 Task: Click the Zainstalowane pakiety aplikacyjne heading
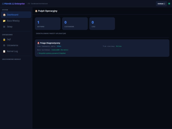[51, 33]
